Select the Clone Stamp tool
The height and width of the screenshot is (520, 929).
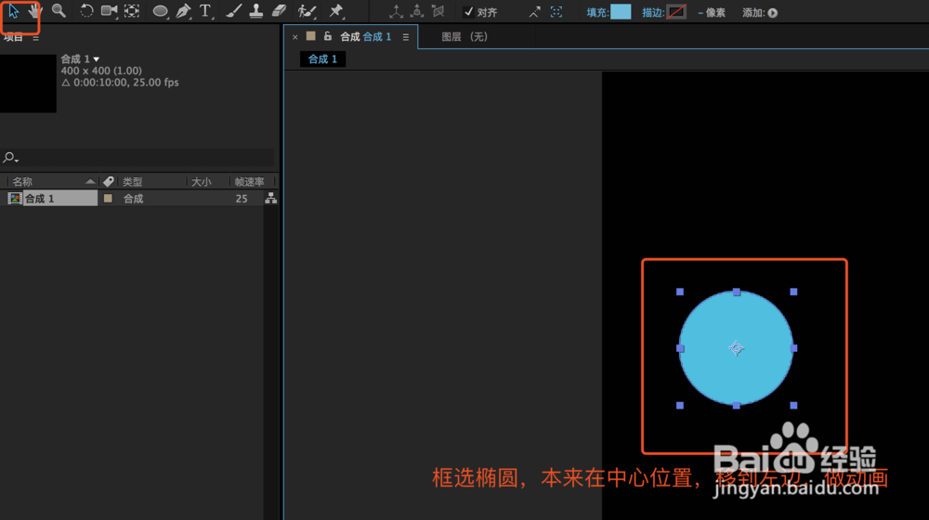point(256,10)
